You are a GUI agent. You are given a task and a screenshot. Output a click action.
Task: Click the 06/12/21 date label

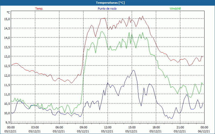coord(204,131)
